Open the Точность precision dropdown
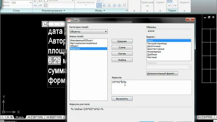 (169, 67)
